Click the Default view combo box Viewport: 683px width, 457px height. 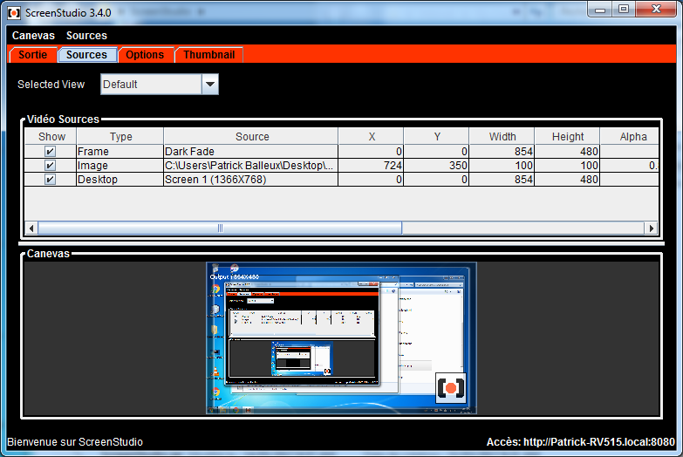pos(151,85)
